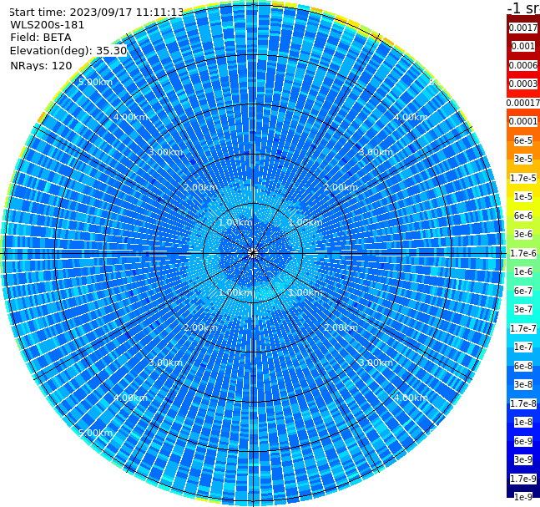
Task: Click the Field: BETA label
Action: tap(41, 38)
